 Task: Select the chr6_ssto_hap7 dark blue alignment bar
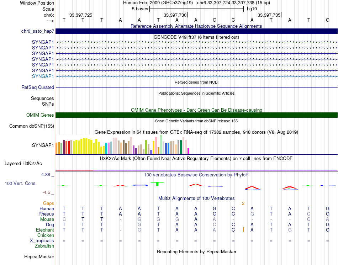coord(196,31)
